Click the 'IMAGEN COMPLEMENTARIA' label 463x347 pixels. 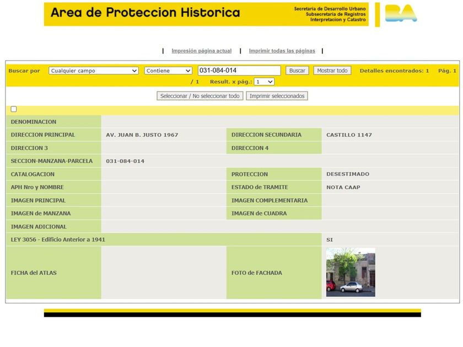[270, 200]
